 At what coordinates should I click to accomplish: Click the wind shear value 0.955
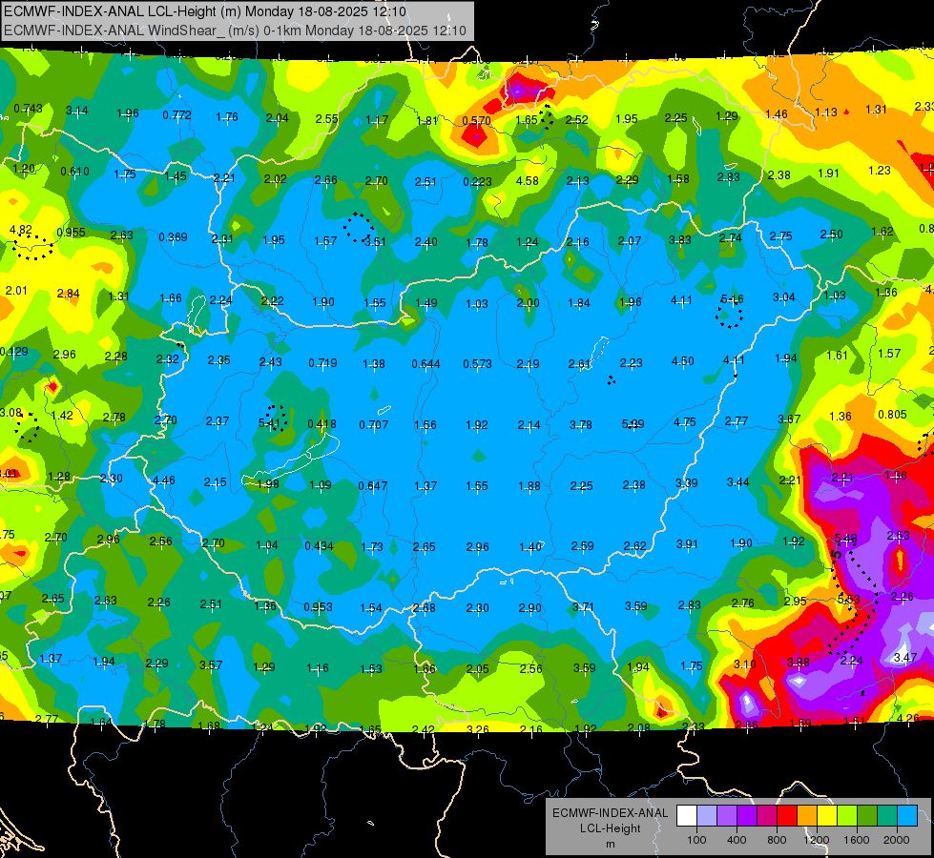(x=71, y=233)
